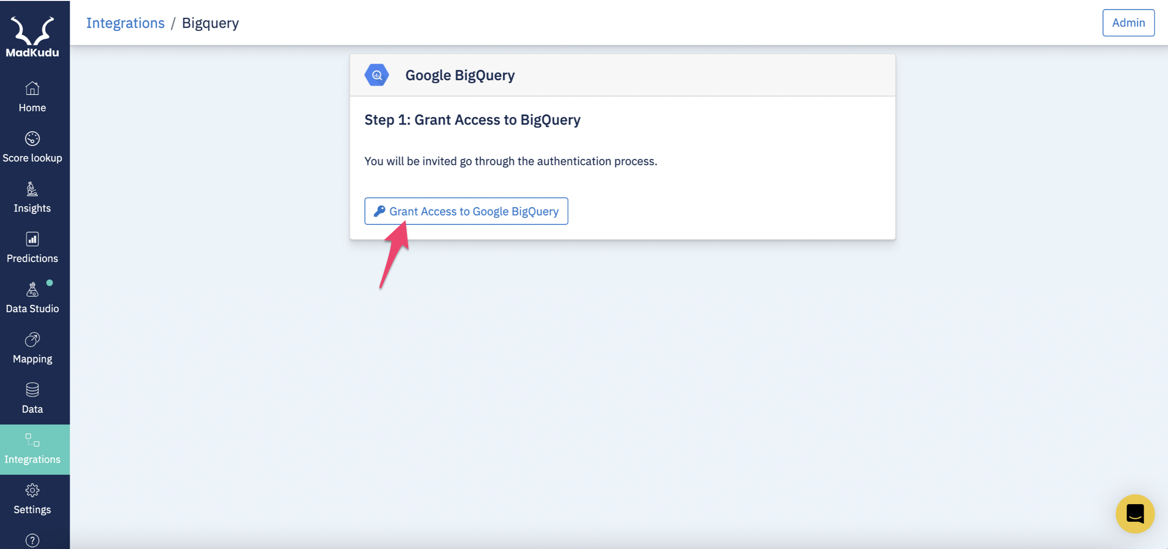Image resolution: width=1168 pixels, height=549 pixels.
Task: Open the Home page icon
Action: tap(32, 88)
